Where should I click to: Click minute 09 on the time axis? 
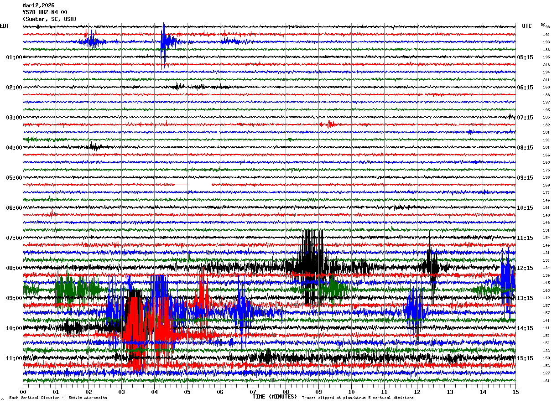click(x=318, y=392)
